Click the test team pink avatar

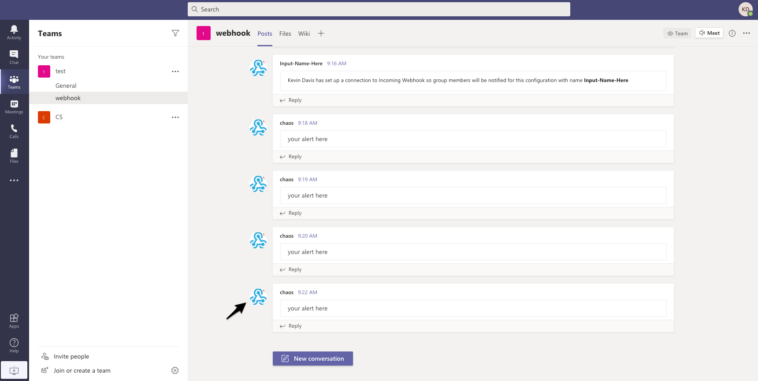pos(44,71)
